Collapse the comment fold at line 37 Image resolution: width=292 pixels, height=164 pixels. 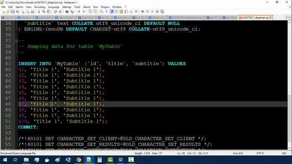pos(16,41)
